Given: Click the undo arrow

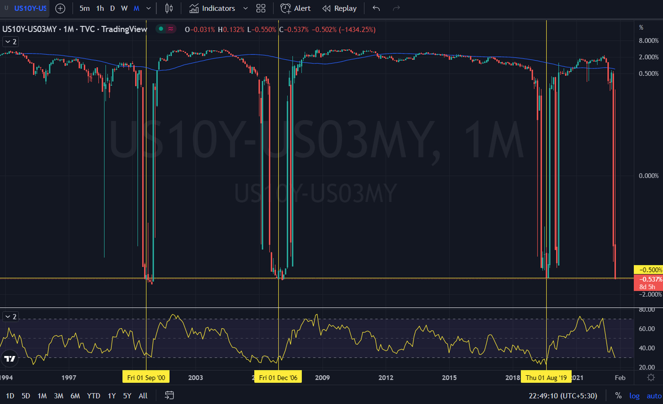Looking at the screenshot, I should [376, 8].
